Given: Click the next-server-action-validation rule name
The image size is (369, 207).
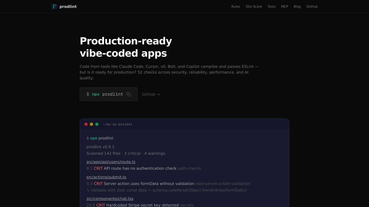Looking at the screenshot, I should (223, 184).
